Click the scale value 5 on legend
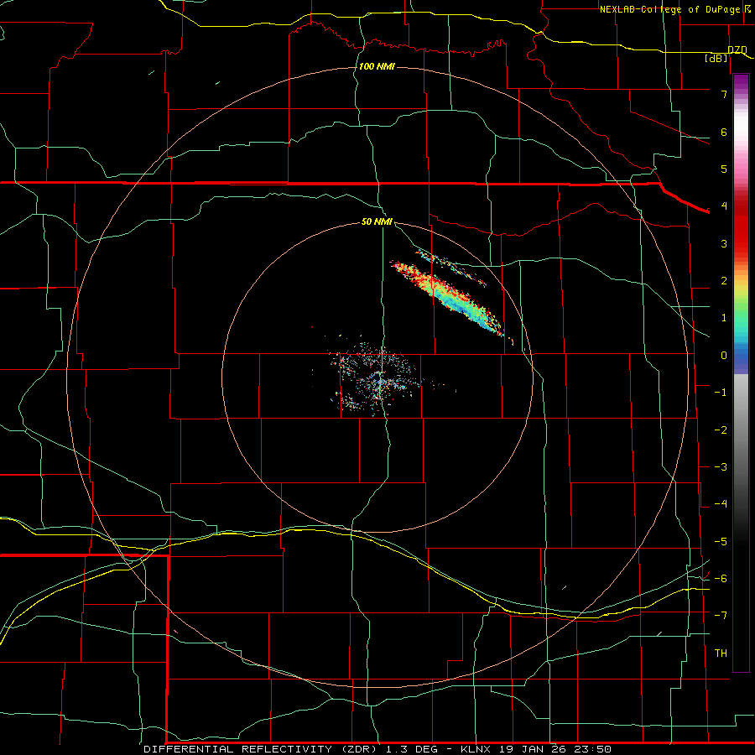 pos(724,169)
